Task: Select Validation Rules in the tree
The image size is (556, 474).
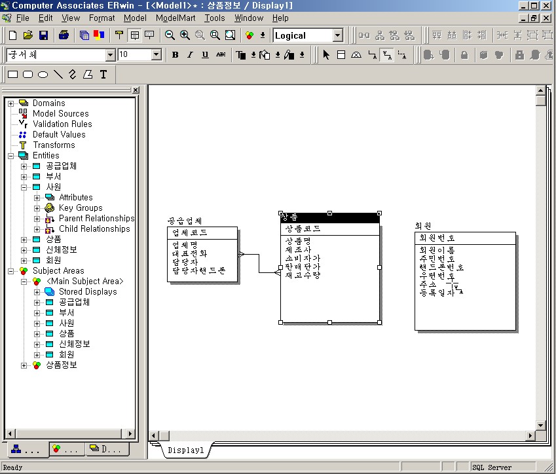Action: pyautogui.click(x=62, y=124)
